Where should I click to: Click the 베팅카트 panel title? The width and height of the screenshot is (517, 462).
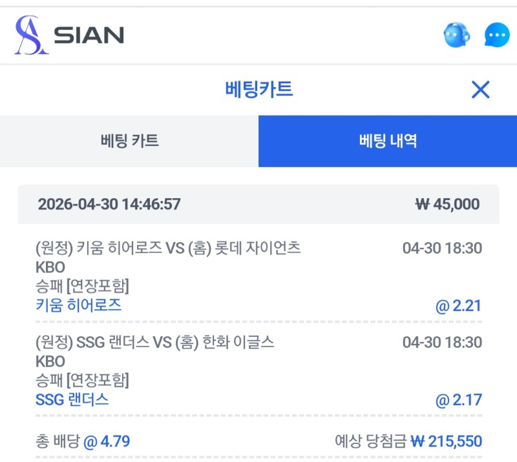pyautogui.click(x=258, y=90)
